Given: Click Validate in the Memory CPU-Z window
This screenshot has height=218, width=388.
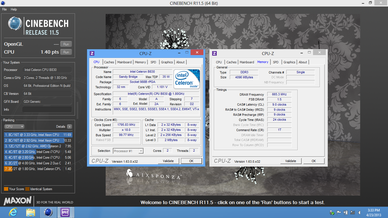Looking at the screenshot, I should click(x=291, y=161).
